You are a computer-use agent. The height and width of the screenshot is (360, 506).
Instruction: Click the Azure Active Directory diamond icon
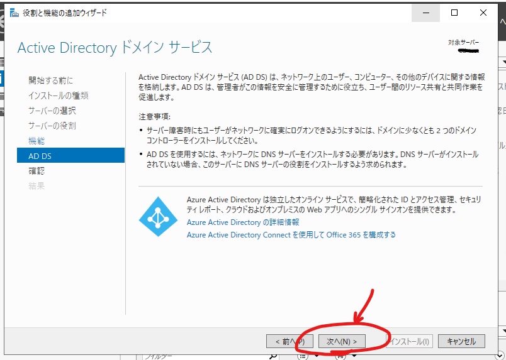point(158,216)
